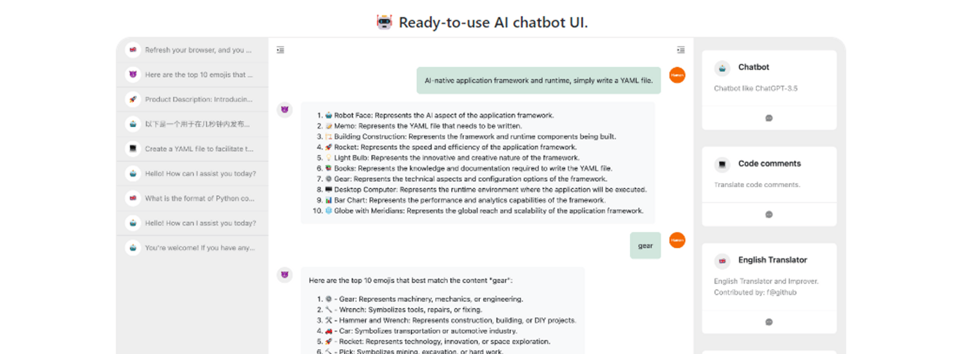Click 'Chatbot like ChatGPT-3.5' description

[756, 89]
